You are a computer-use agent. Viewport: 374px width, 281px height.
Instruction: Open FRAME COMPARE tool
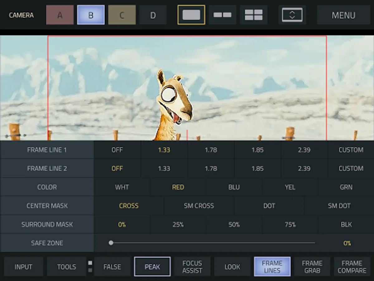coord(352,267)
